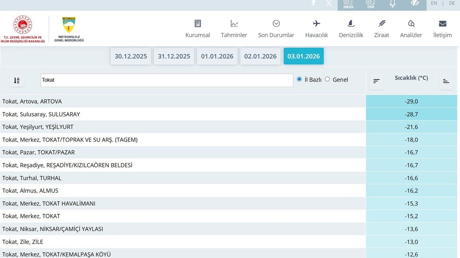Click the alphabetical A-Z sort button
This screenshot has height=258, width=460.
[x=17, y=81]
